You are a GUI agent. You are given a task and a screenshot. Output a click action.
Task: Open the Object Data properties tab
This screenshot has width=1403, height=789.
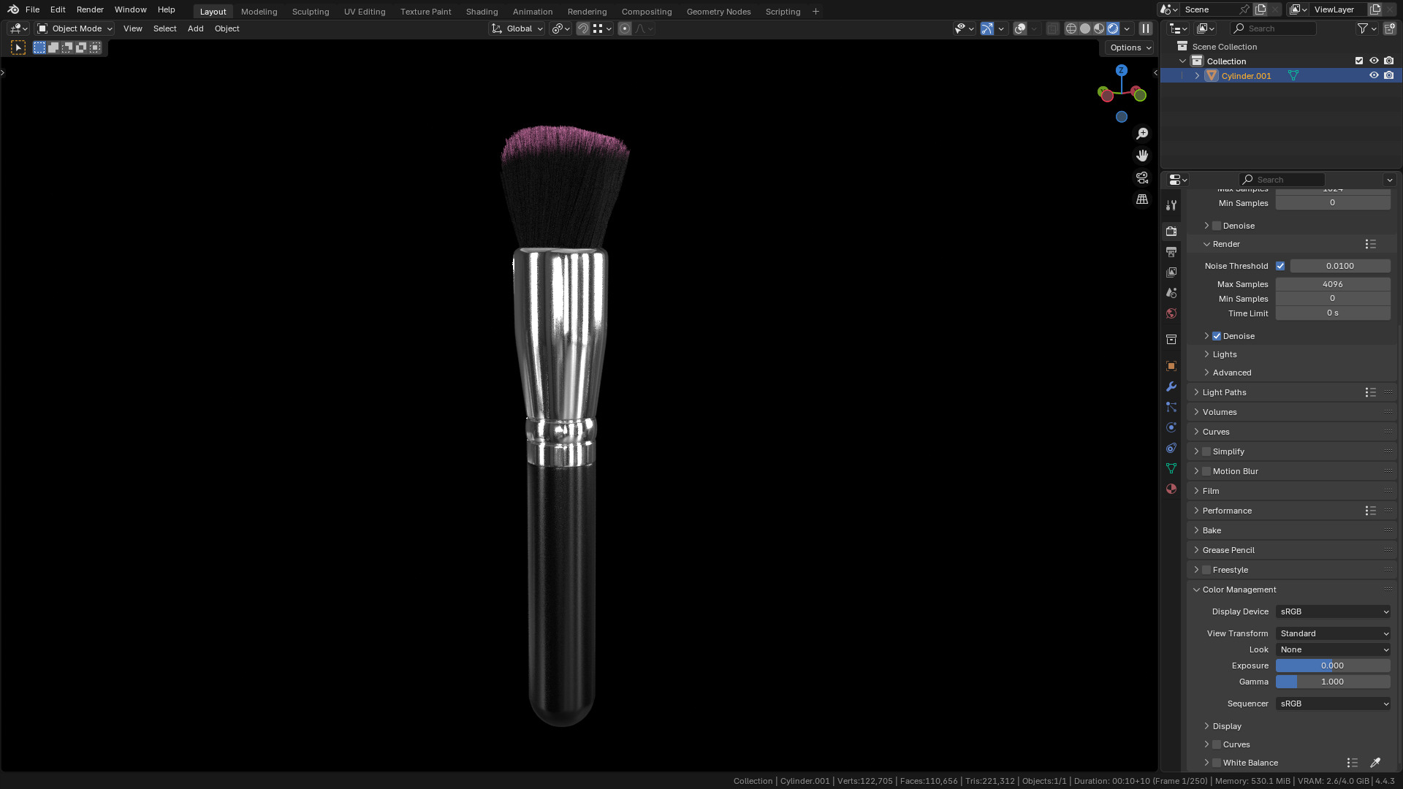[x=1171, y=468]
